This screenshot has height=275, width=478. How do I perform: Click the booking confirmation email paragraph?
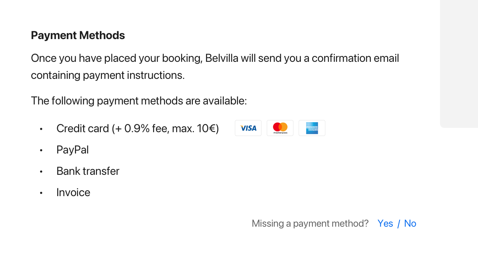[x=215, y=66]
